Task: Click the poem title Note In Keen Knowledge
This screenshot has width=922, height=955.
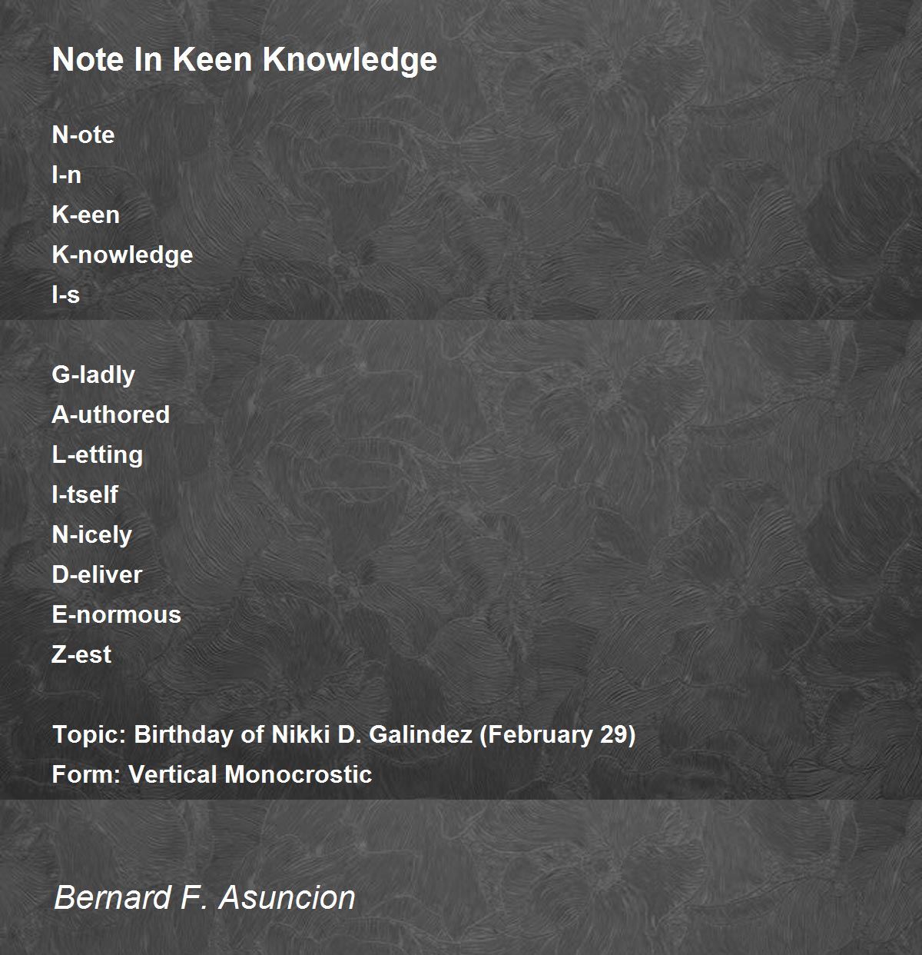Action: [244, 60]
